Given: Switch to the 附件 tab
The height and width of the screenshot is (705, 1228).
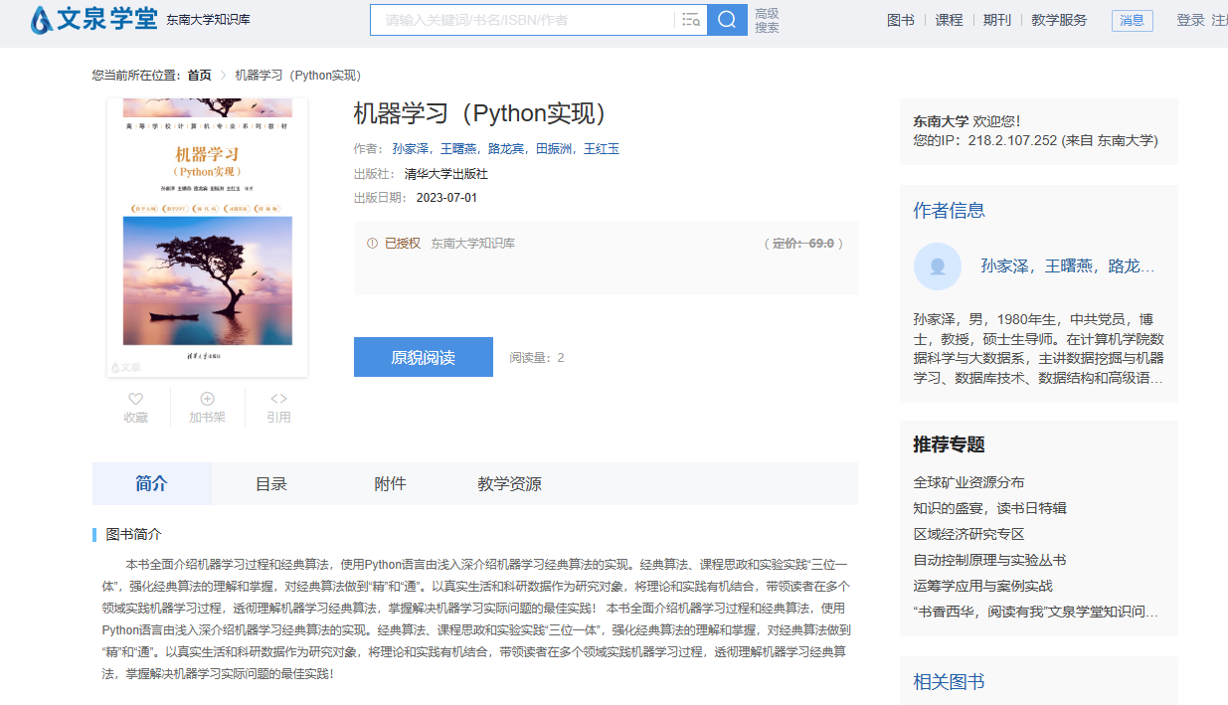Looking at the screenshot, I should [390, 484].
